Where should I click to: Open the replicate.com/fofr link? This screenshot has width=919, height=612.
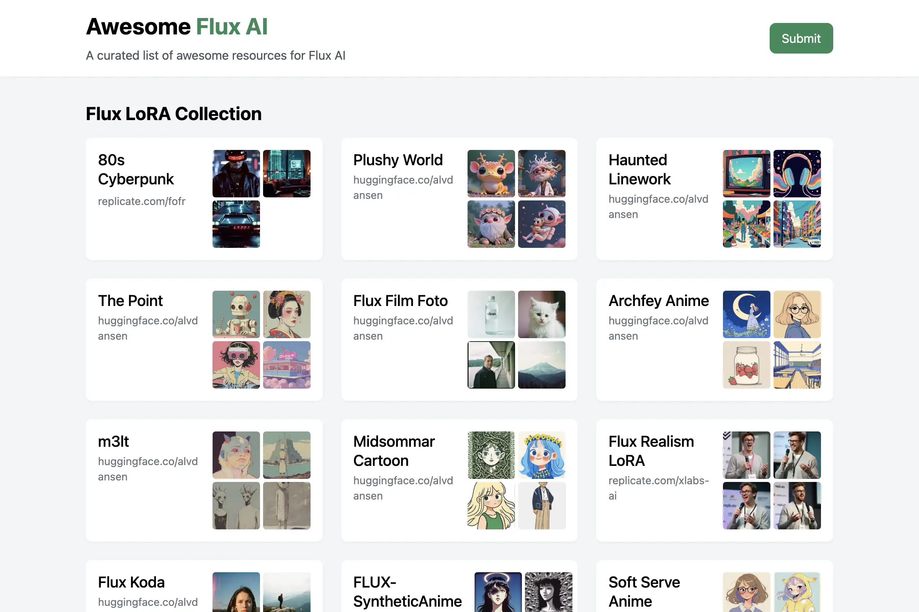[x=142, y=202]
